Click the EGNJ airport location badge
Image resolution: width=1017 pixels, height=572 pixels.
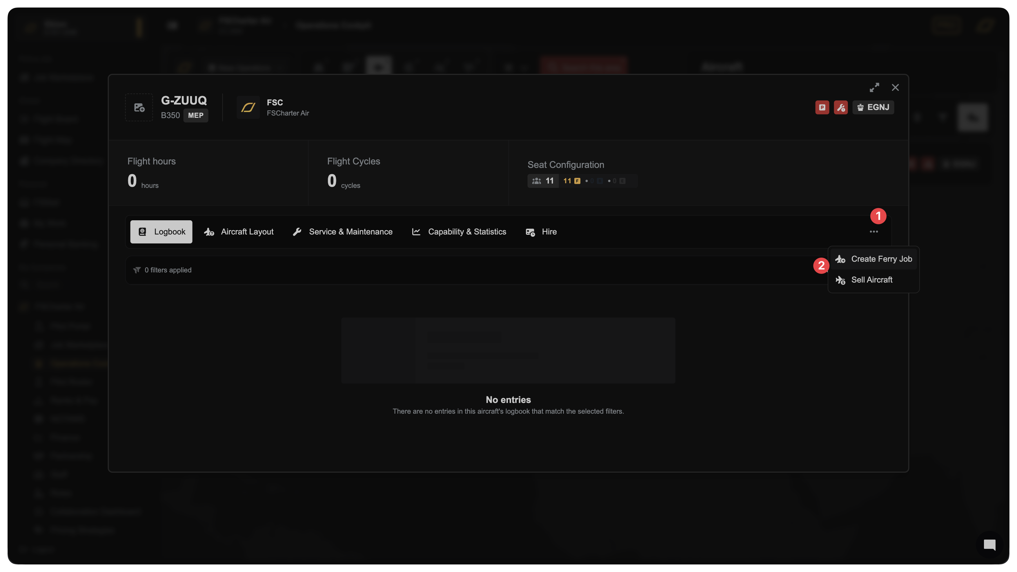(873, 108)
